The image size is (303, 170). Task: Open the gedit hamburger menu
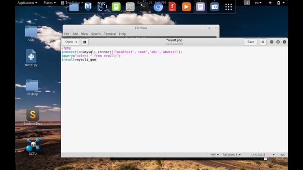tap(262, 42)
